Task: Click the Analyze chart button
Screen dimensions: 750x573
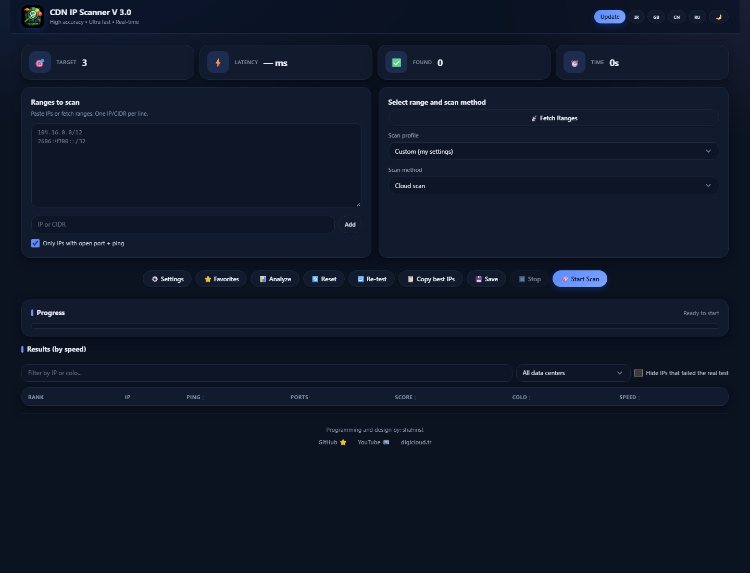Action: [275, 279]
